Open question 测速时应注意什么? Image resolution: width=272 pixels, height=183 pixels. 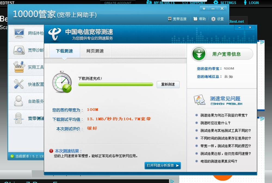pos(215,123)
